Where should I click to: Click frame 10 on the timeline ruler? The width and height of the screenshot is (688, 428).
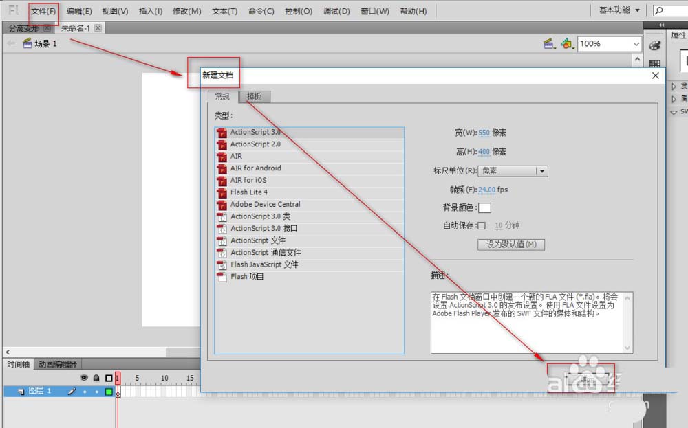click(164, 378)
